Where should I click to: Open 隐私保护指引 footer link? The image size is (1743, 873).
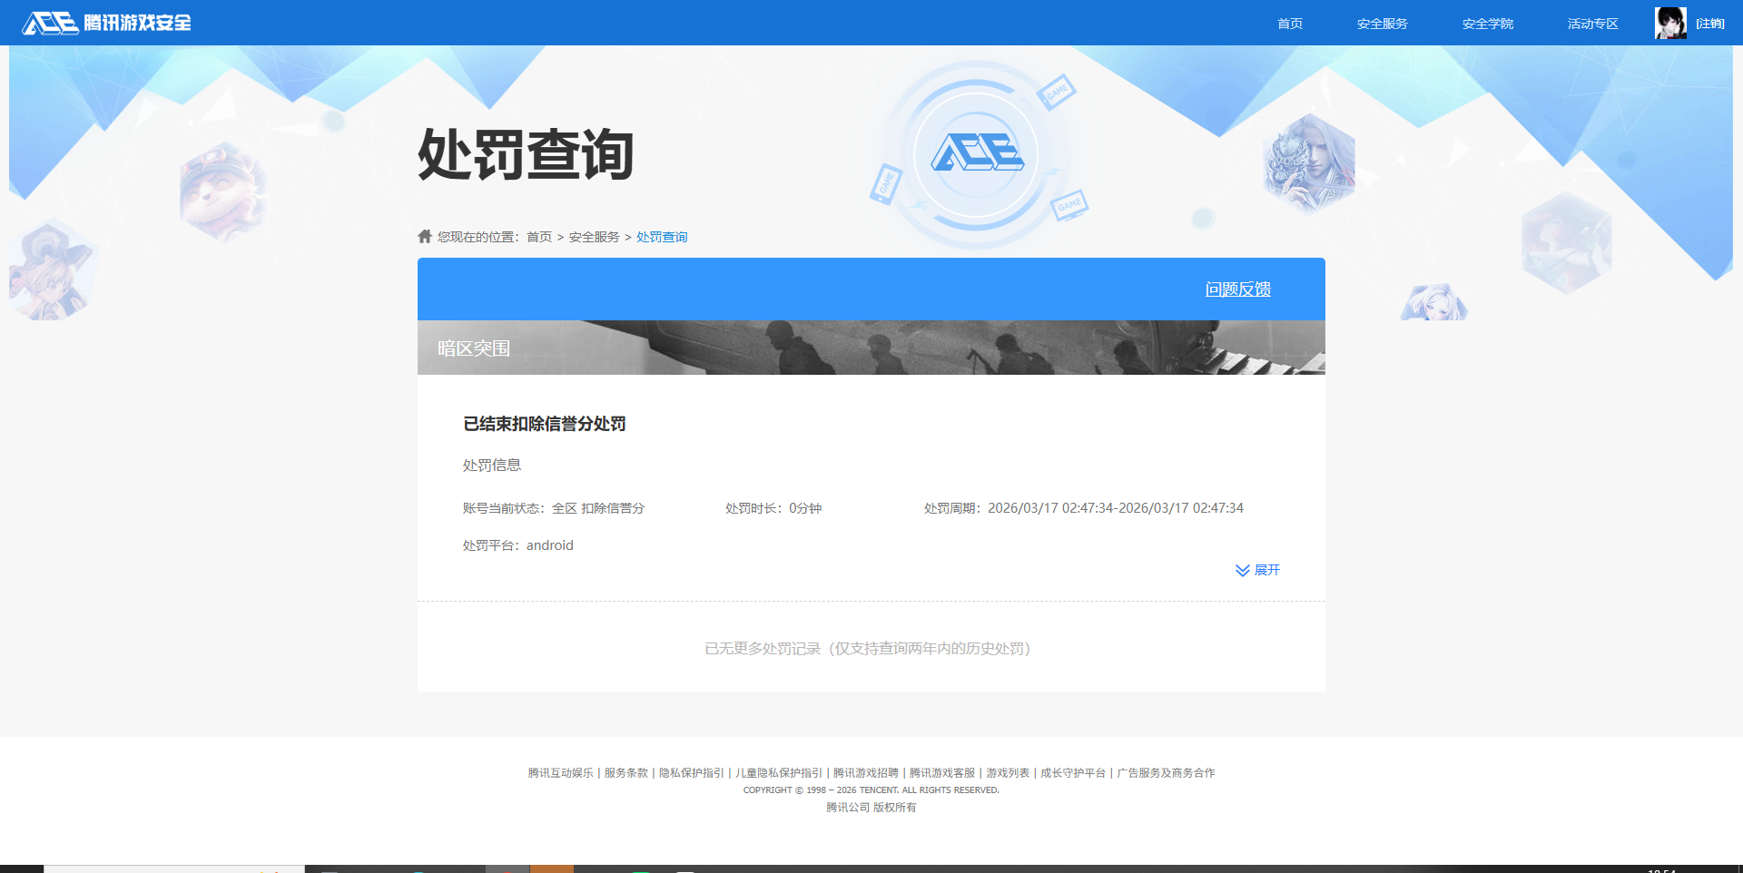click(692, 773)
